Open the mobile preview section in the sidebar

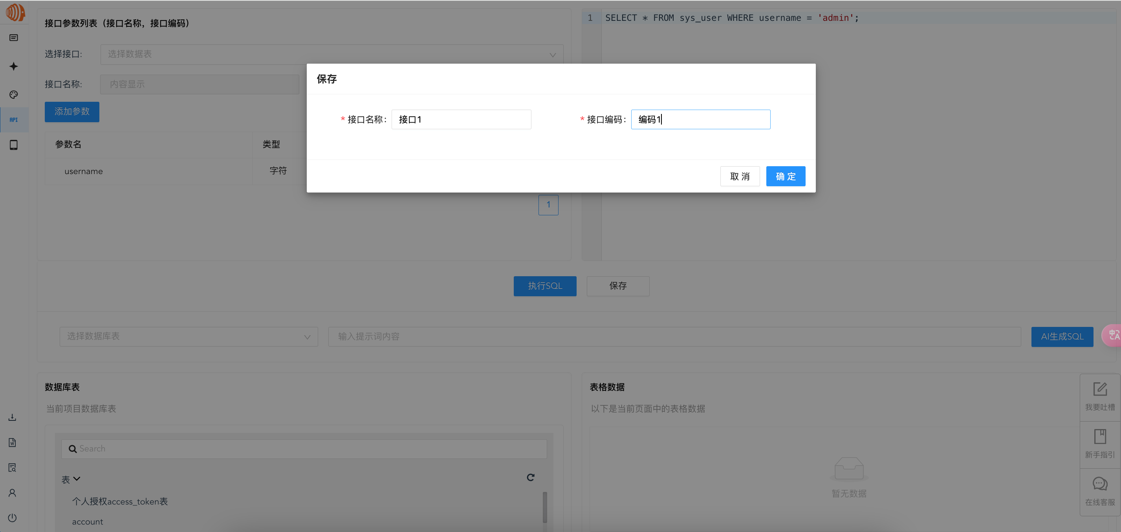[x=13, y=145]
